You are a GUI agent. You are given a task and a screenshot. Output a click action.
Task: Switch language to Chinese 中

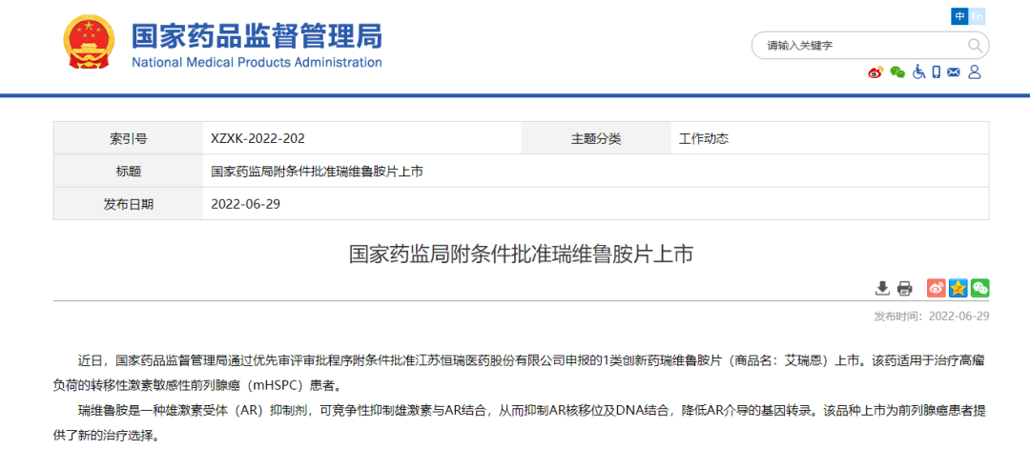point(960,16)
